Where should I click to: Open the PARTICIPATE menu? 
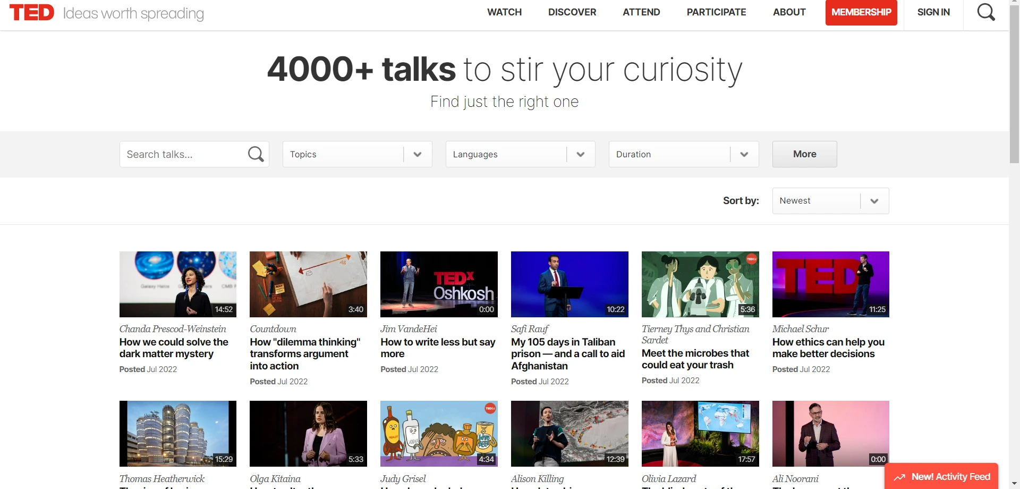click(716, 12)
